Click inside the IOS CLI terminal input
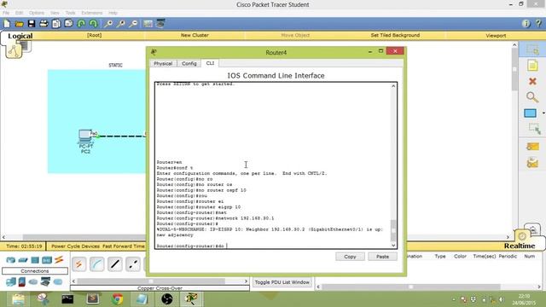Screen dimensions: 546x307 [x=273, y=165]
